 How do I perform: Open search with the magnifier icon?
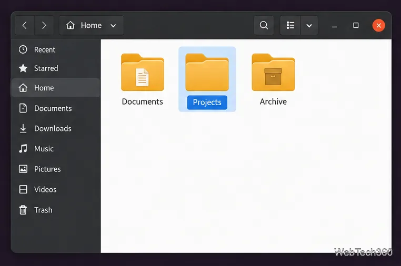(264, 25)
